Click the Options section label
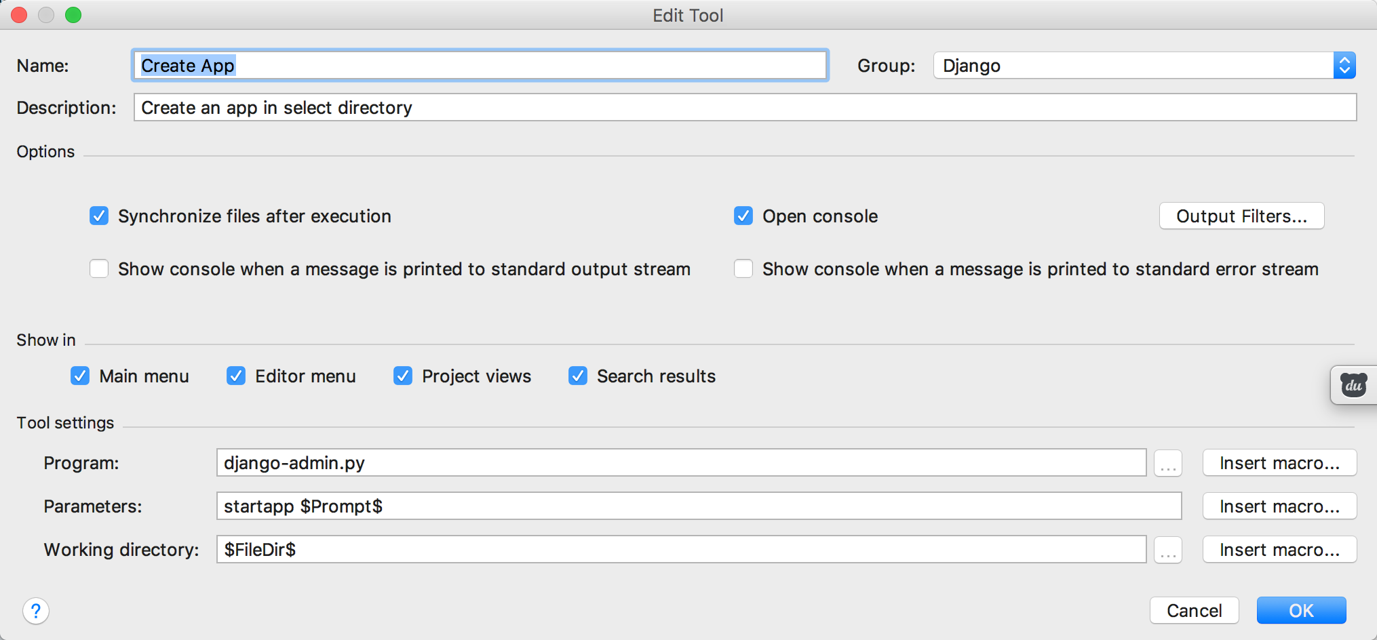 point(45,152)
